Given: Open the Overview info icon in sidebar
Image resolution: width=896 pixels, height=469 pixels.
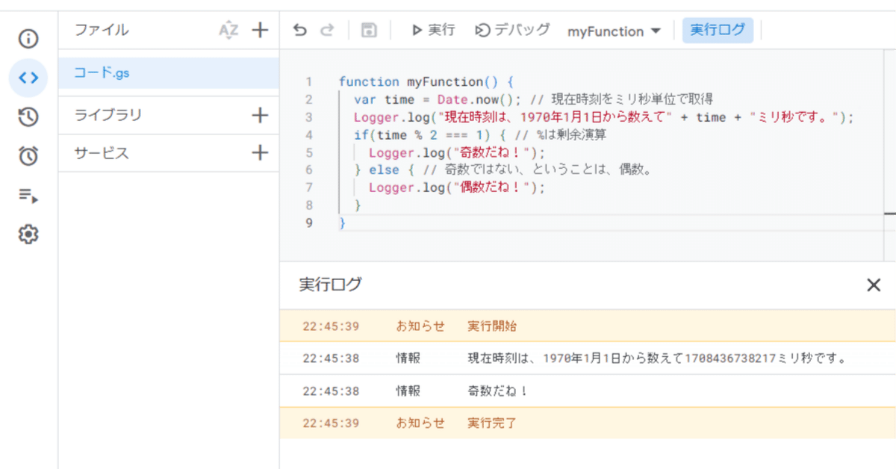Looking at the screenshot, I should [28, 38].
